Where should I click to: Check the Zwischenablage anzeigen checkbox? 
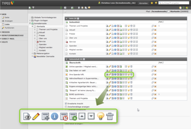click(66, 107)
